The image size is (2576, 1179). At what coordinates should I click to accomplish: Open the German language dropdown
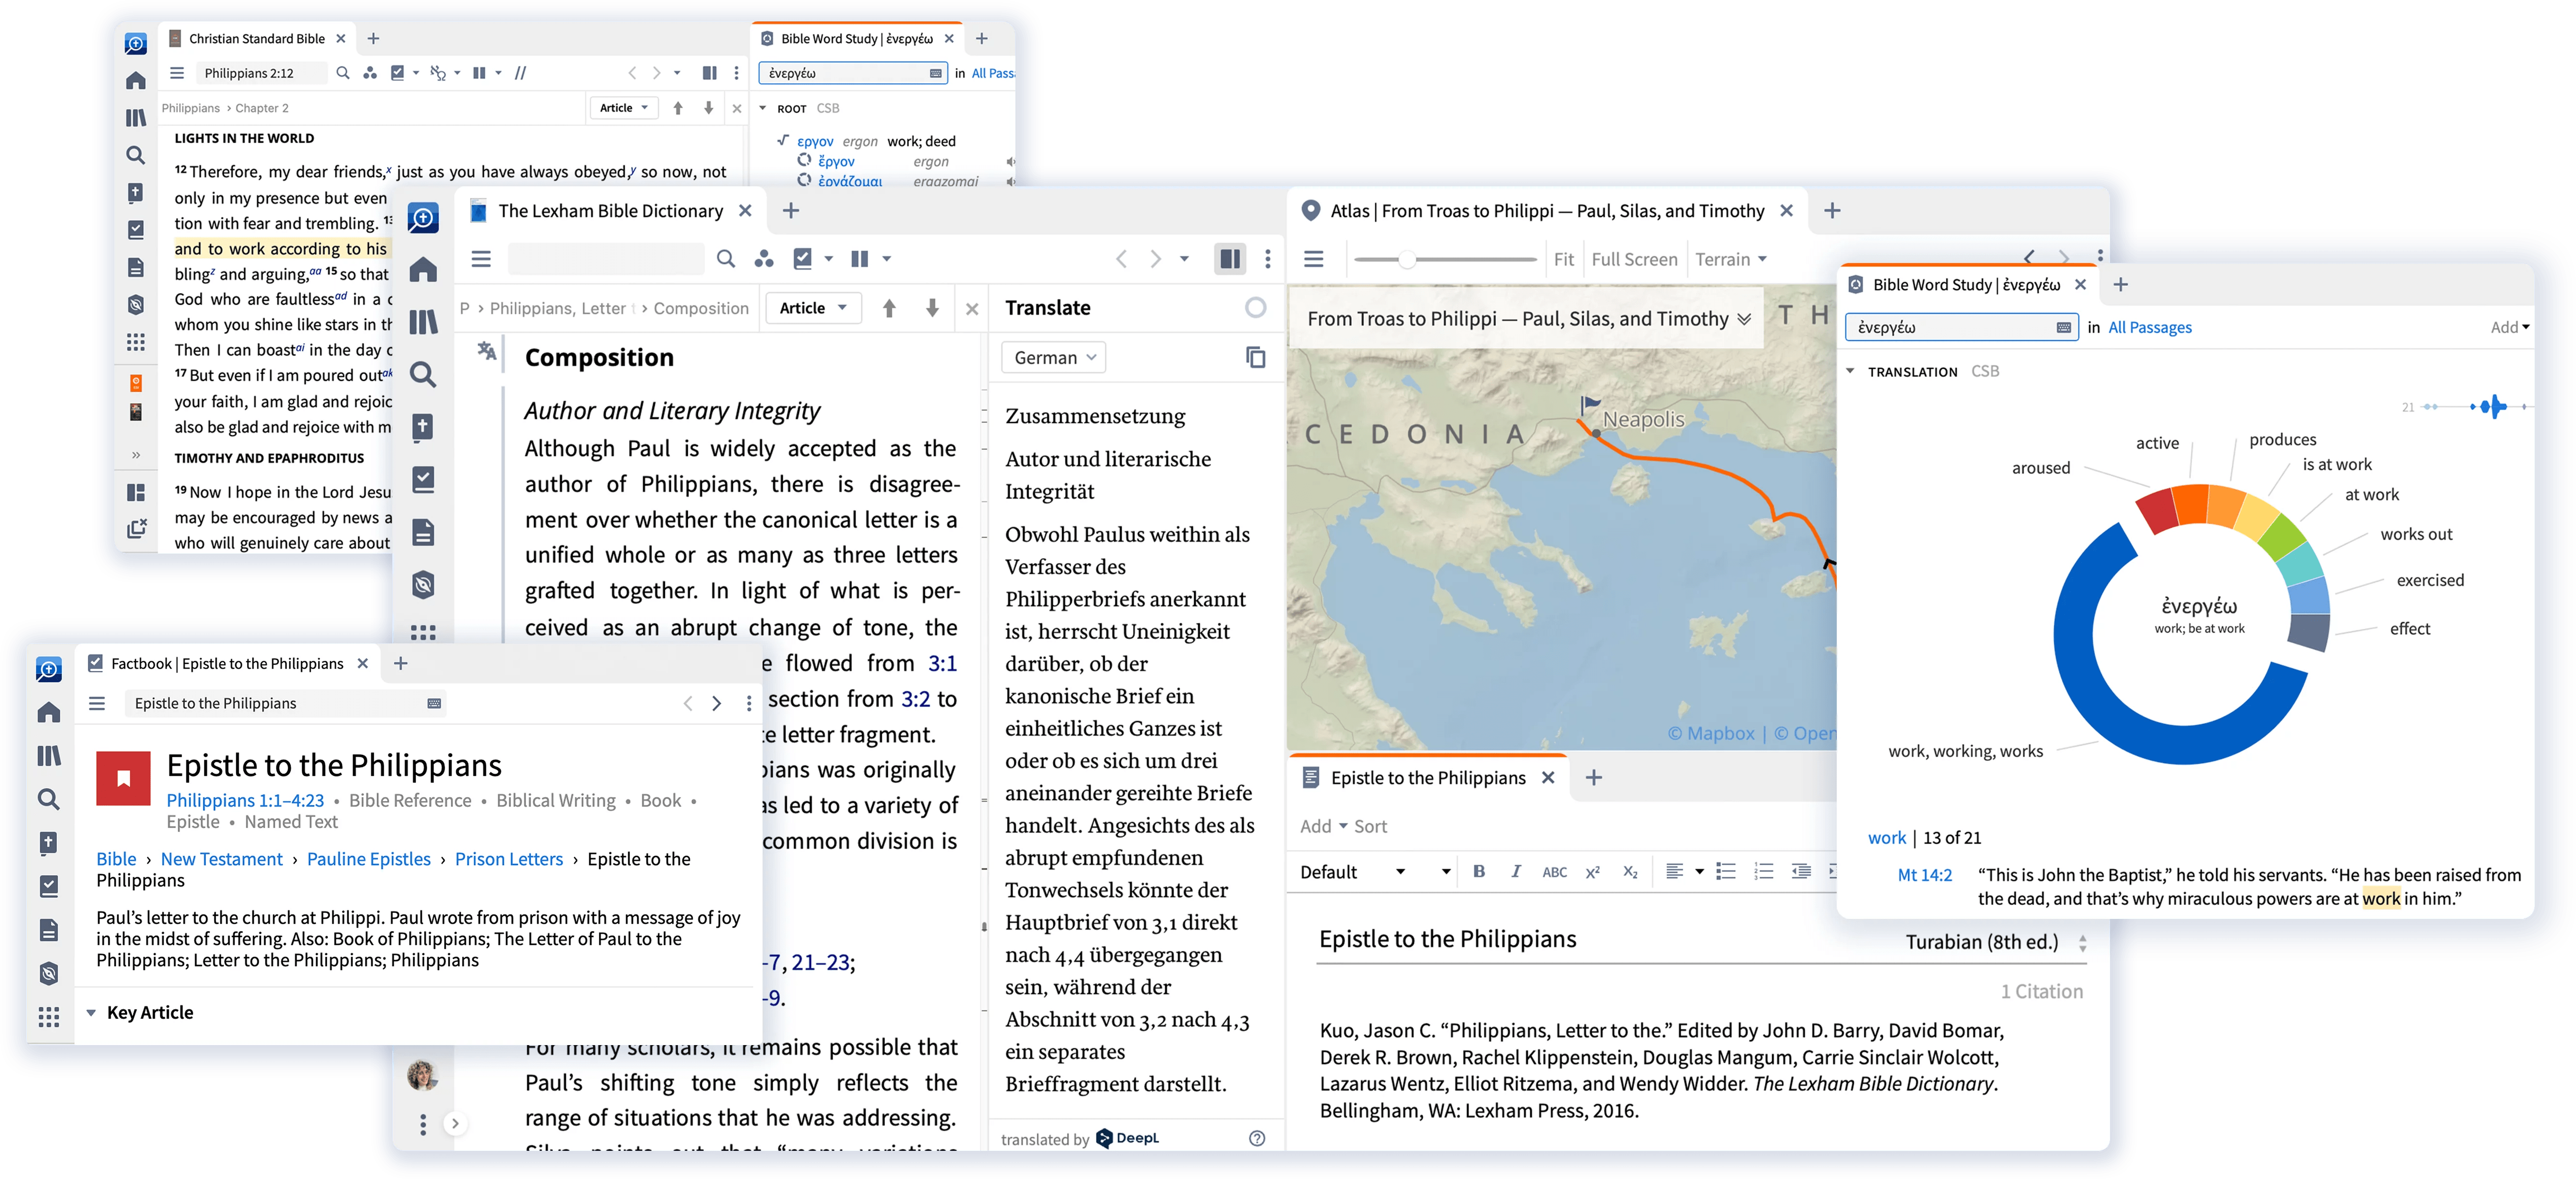pos(1054,358)
